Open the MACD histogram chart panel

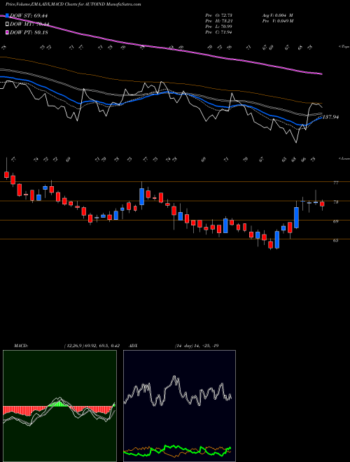59,406
